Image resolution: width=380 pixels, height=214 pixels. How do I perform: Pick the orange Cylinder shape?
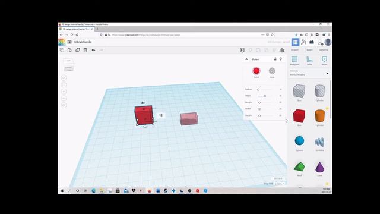(x=319, y=116)
